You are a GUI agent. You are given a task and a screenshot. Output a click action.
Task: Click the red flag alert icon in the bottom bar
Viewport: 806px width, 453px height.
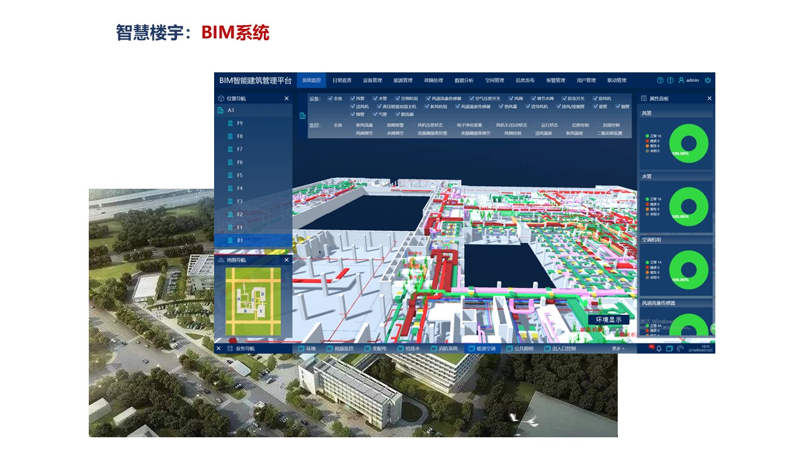pos(651,347)
